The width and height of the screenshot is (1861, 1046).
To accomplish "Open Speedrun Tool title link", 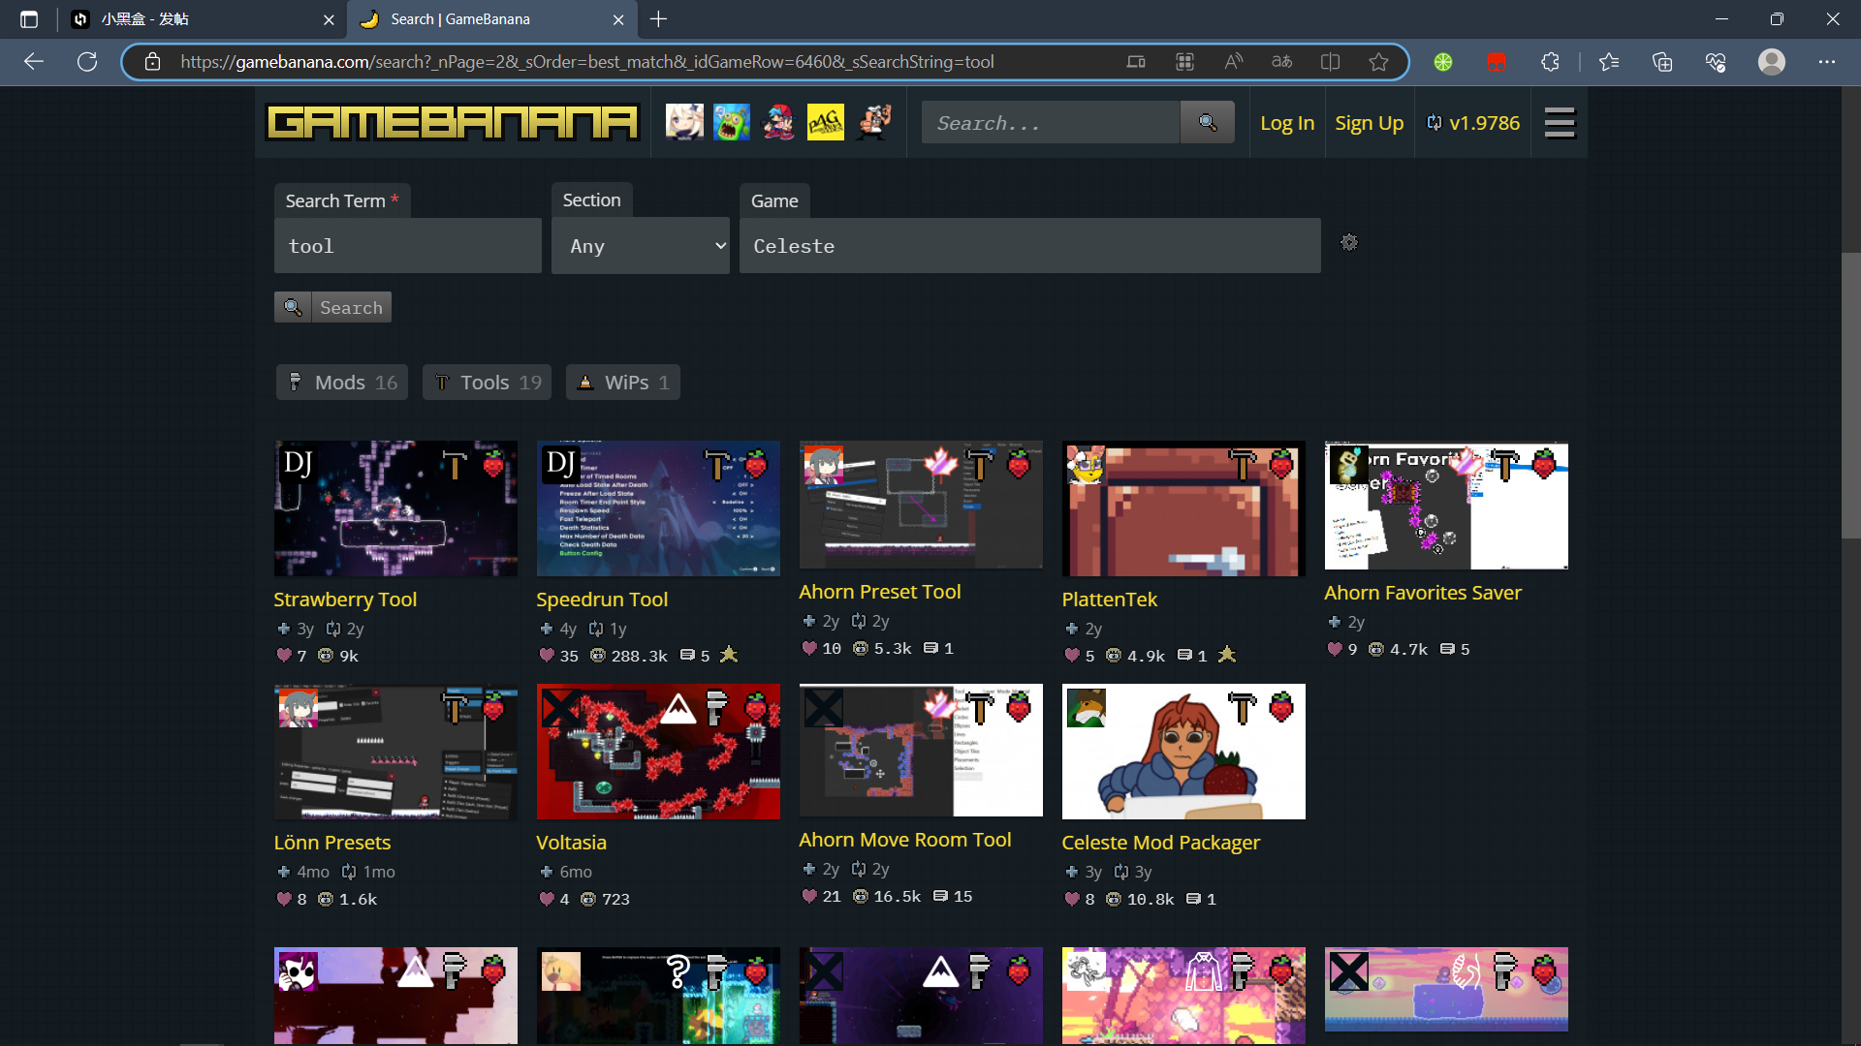I will click(602, 600).
